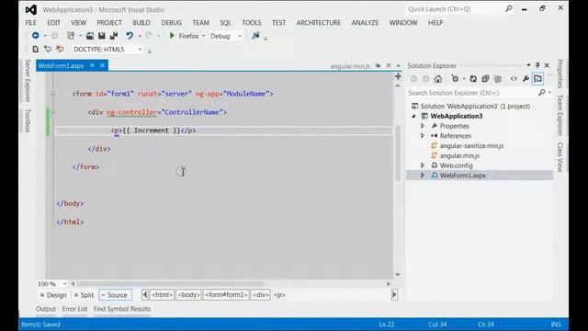The height and width of the screenshot is (331, 588).
Task: Click the Save All toolbar icon
Action: point(114,36)
